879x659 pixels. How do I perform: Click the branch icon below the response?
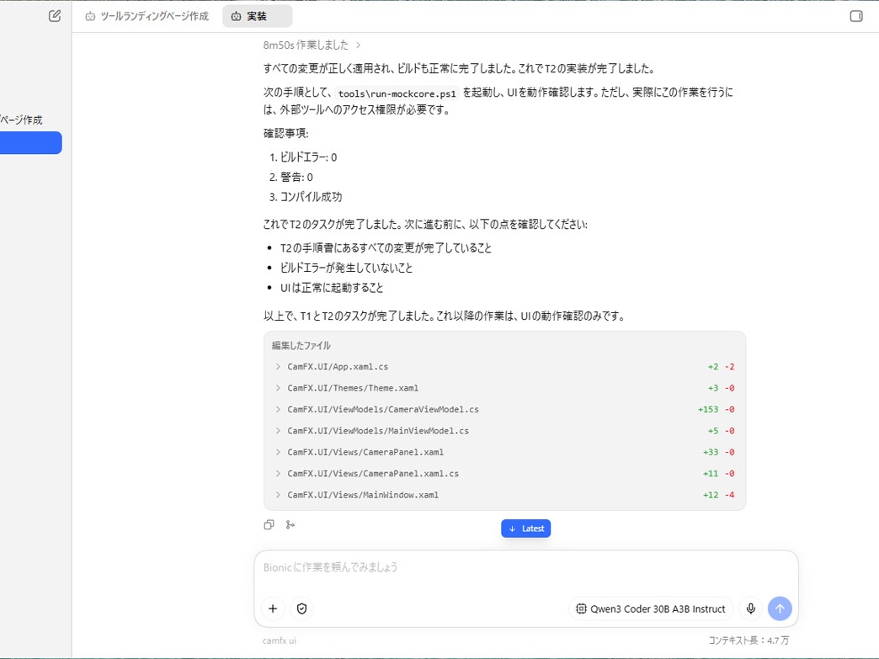(x=290, y=524)
